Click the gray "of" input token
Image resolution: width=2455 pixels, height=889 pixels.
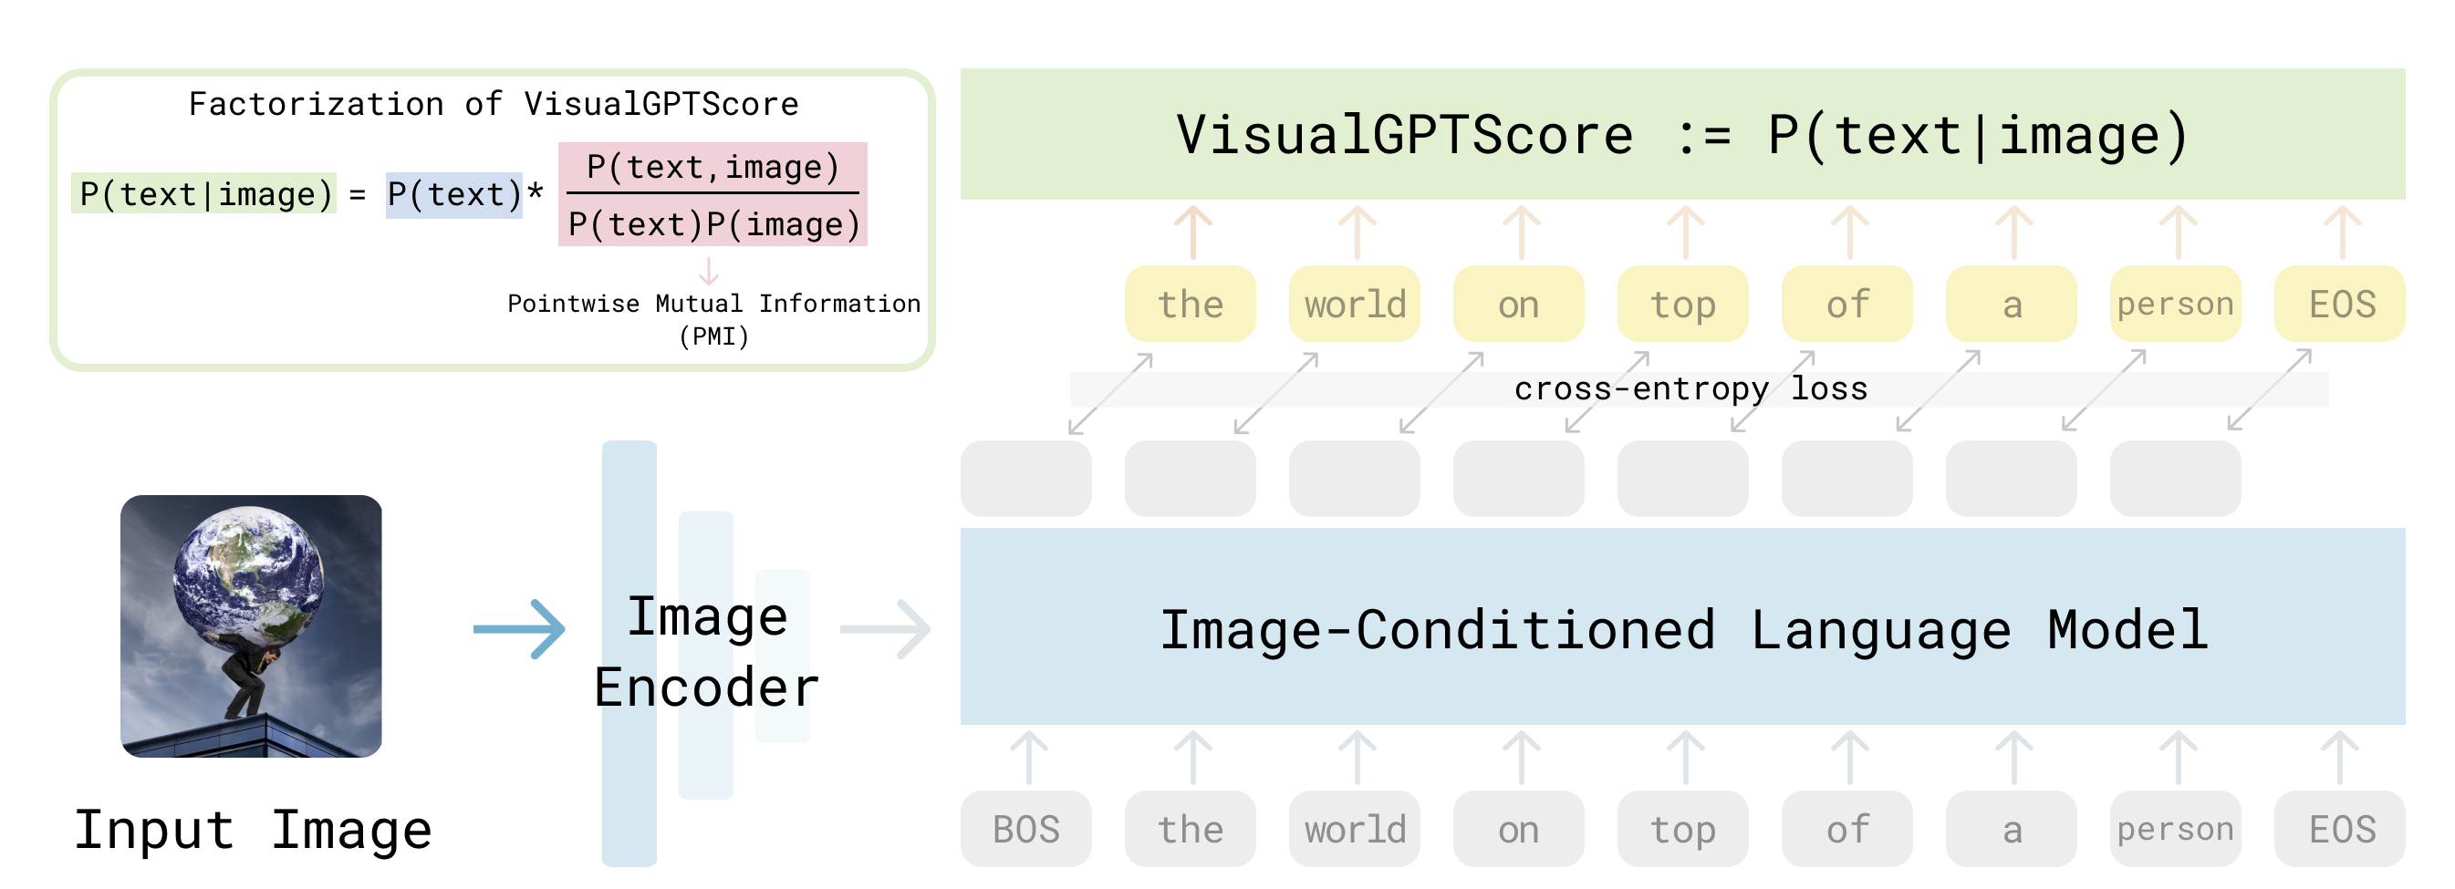(x=1847, y=829)
